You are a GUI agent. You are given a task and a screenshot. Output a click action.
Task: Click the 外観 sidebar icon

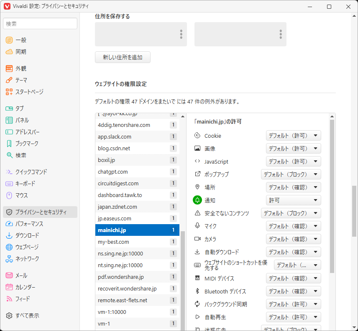(x=9, y=68)
